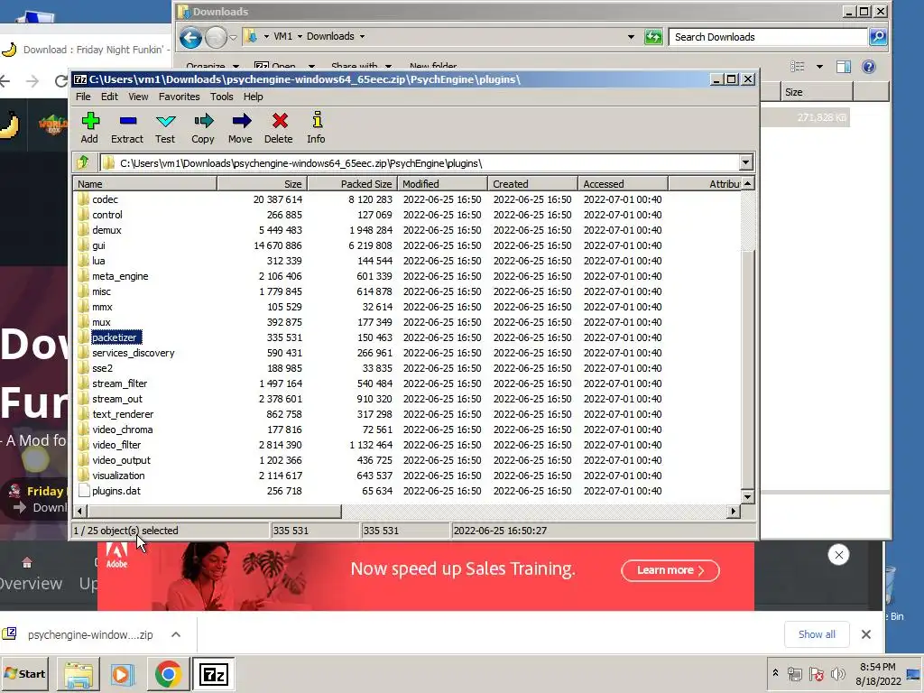Click the volume speaker tray icon

(x=837, y=674)
